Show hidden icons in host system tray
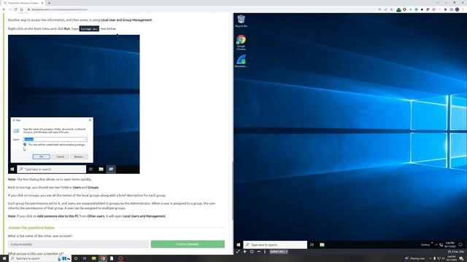The height and width of the screenshot is (262, 467). pos(430,258)
